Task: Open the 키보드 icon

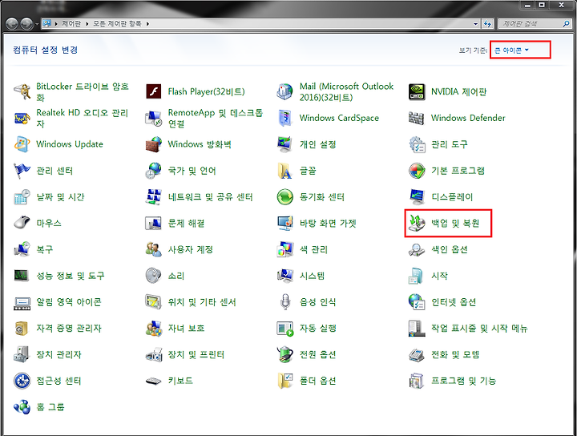Action: tap(153, 381)
